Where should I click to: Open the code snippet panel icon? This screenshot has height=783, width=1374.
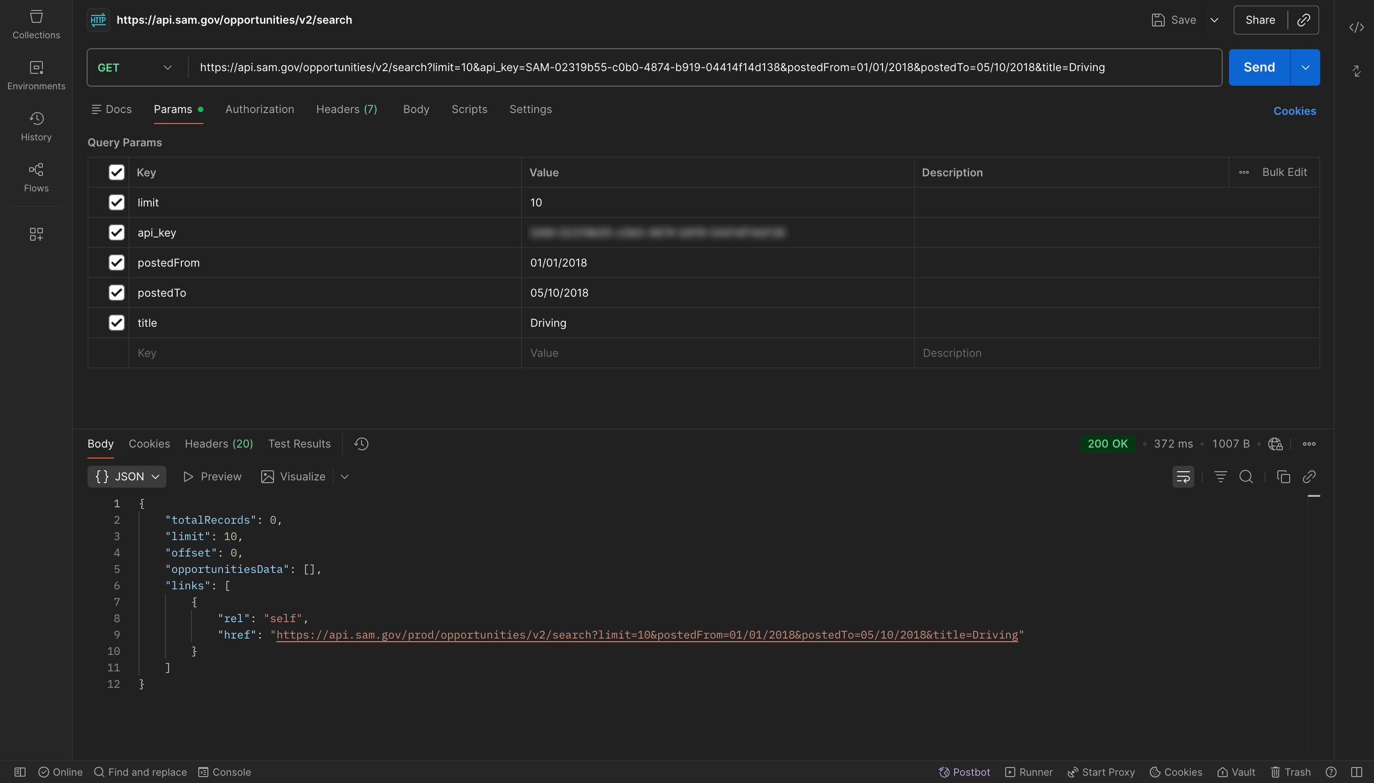point(1356,27)
